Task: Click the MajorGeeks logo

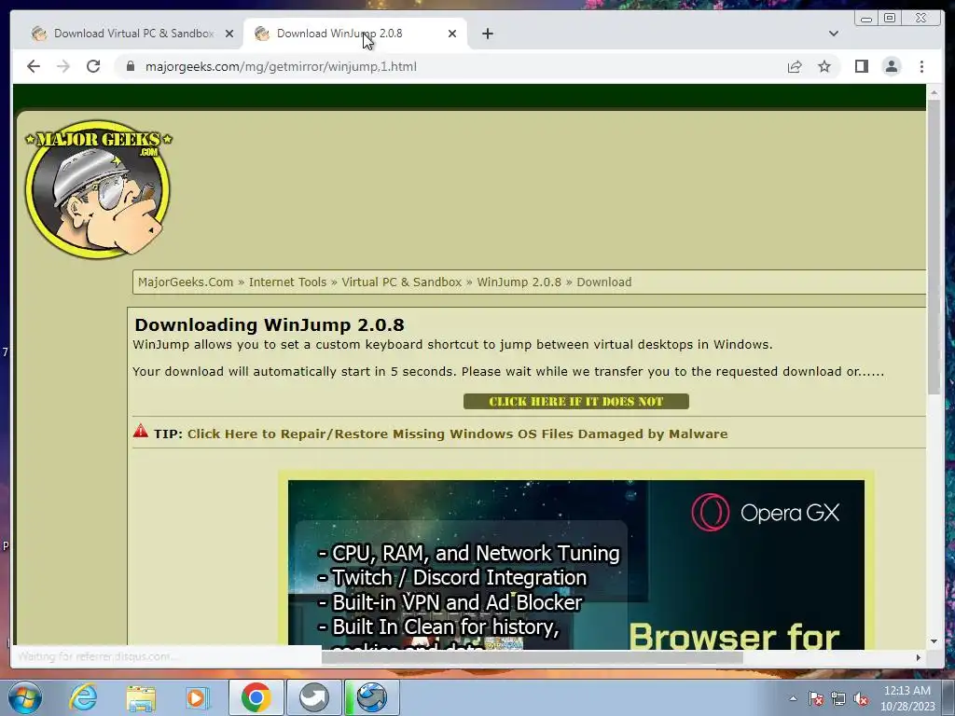Action: (98, 189)
